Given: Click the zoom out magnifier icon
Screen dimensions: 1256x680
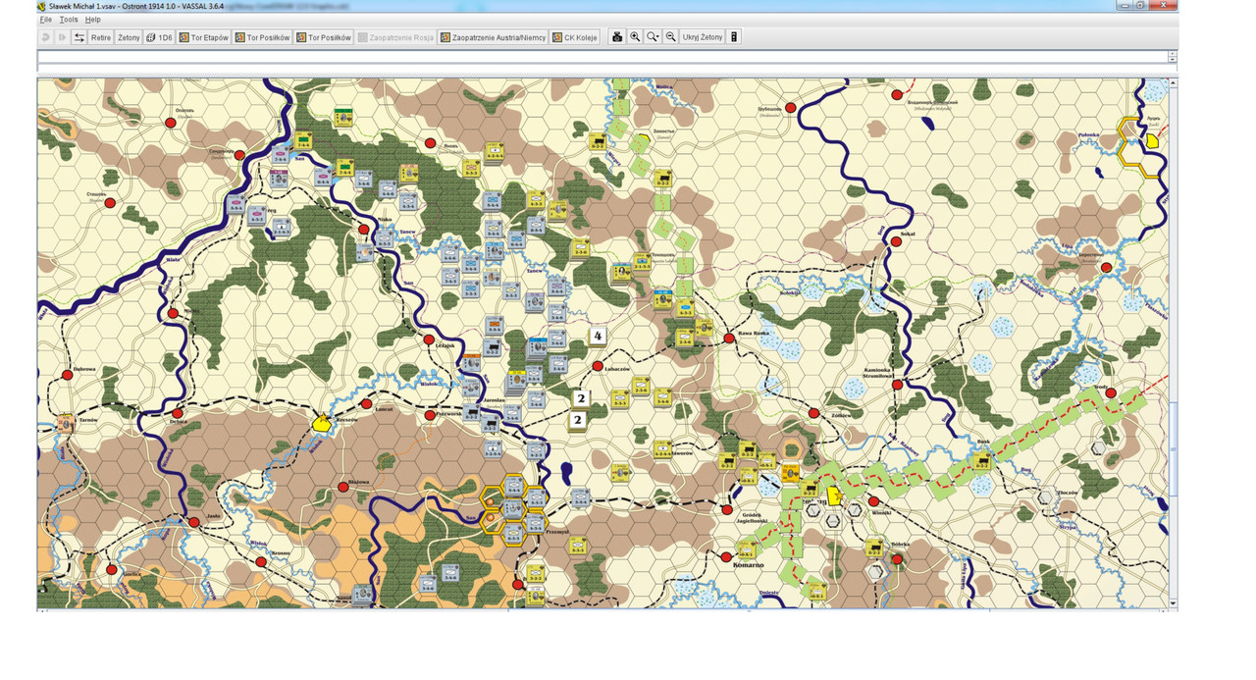Looking at the screenshot, I should pos(670,37).
